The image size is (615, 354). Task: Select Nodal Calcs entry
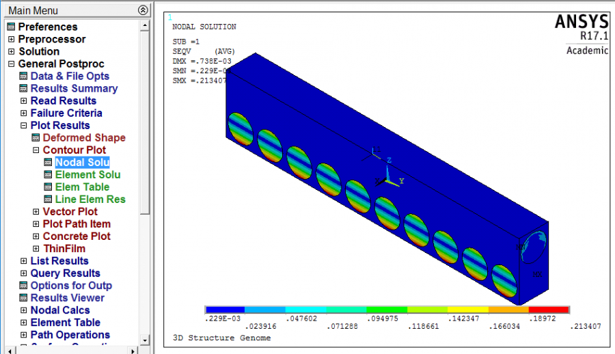point(60,310)
